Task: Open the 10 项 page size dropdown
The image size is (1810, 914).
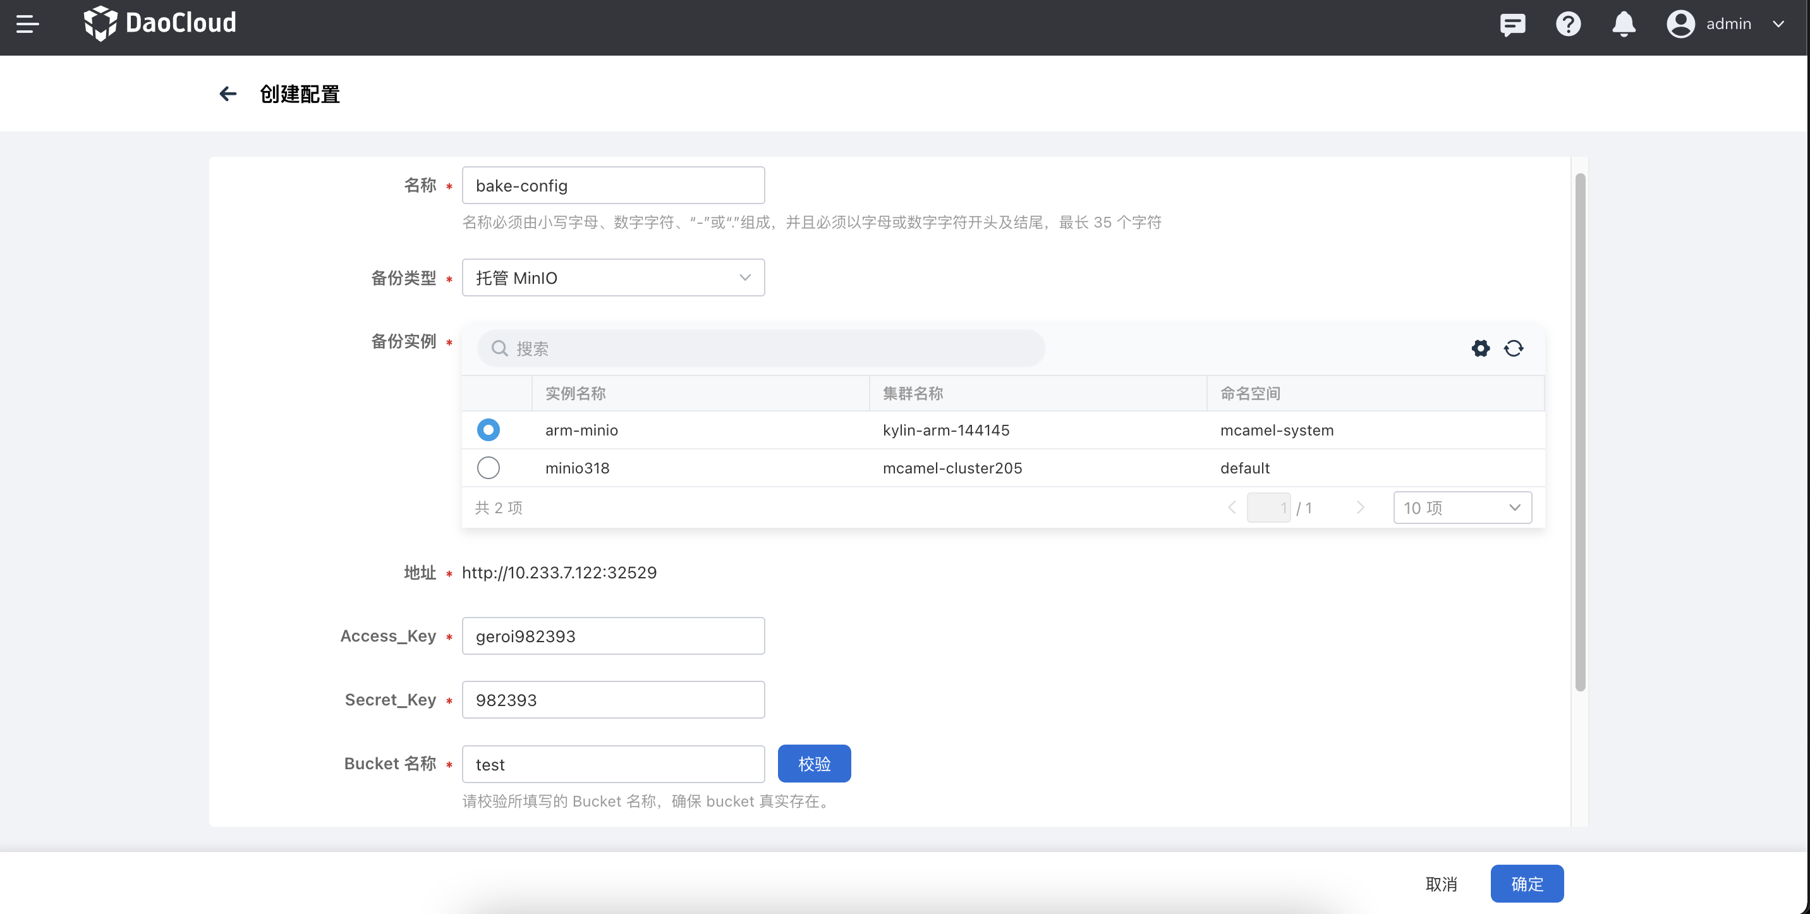Action: (1462, 507)
